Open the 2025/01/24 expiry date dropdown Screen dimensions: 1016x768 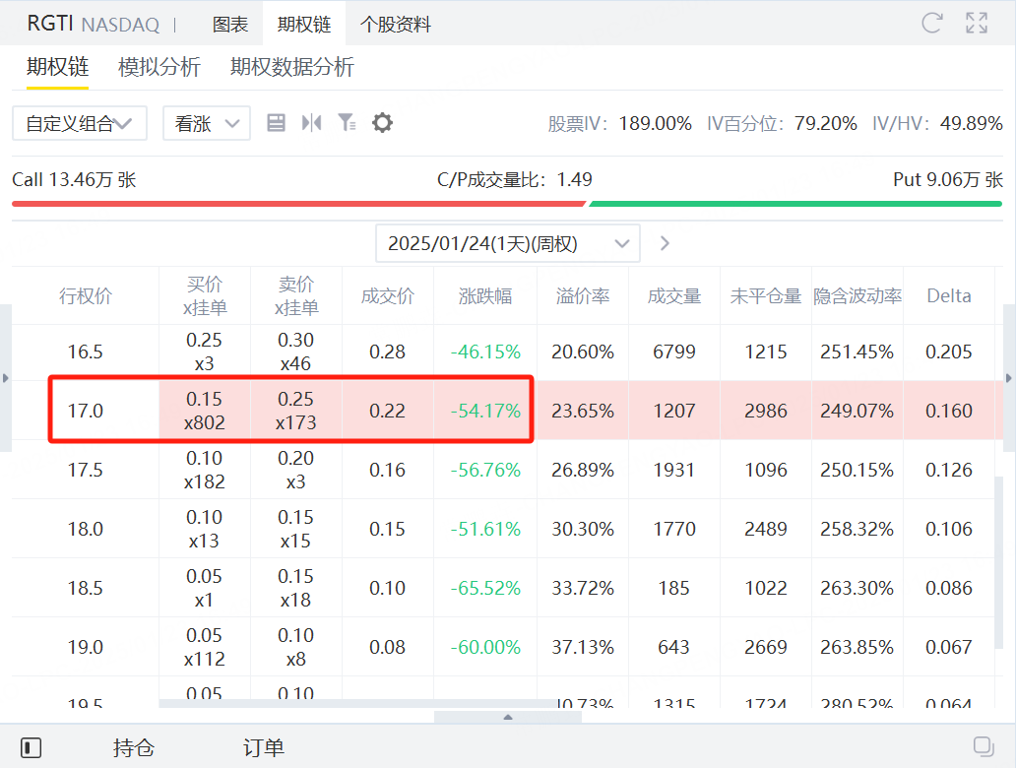pyautogui.click(x=508, y=243)
